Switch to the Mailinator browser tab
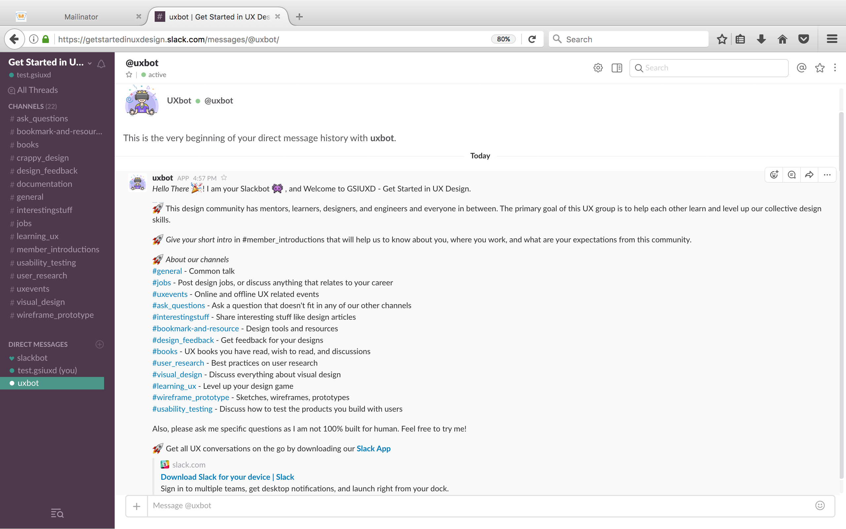 81,17
